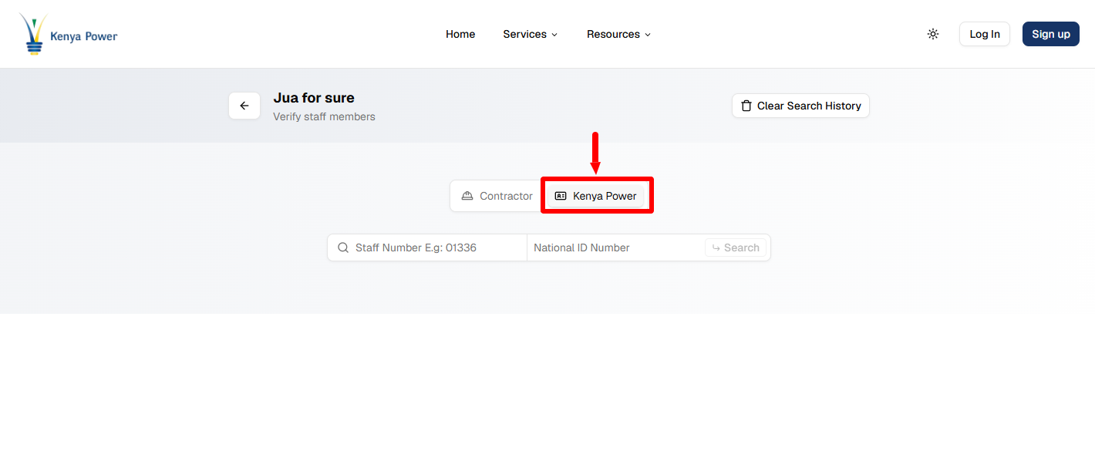Select the Kenya Power tab
The height and width of the screenshot is (468, 1095).
point(596,196)
